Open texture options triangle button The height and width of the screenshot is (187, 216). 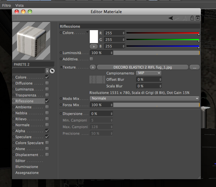point(93,67)
